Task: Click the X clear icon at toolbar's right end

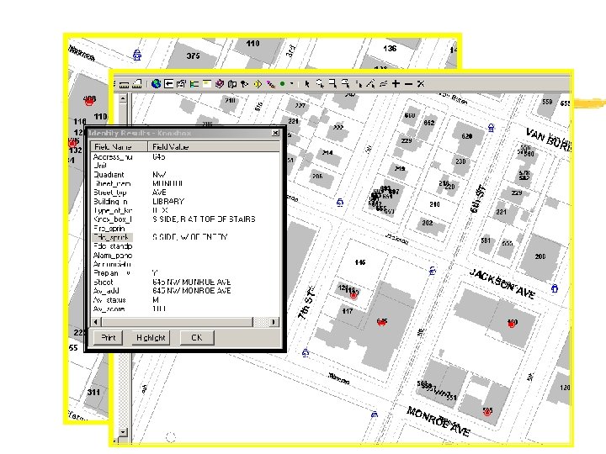Action: (x=421, y=83)
